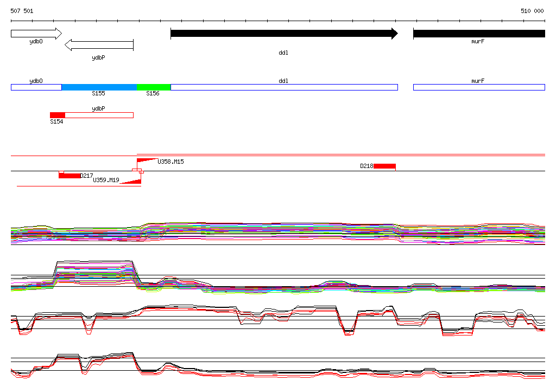Click the S155 label text
The height and width of the screenshot is (387, 556).
(99, 93)
